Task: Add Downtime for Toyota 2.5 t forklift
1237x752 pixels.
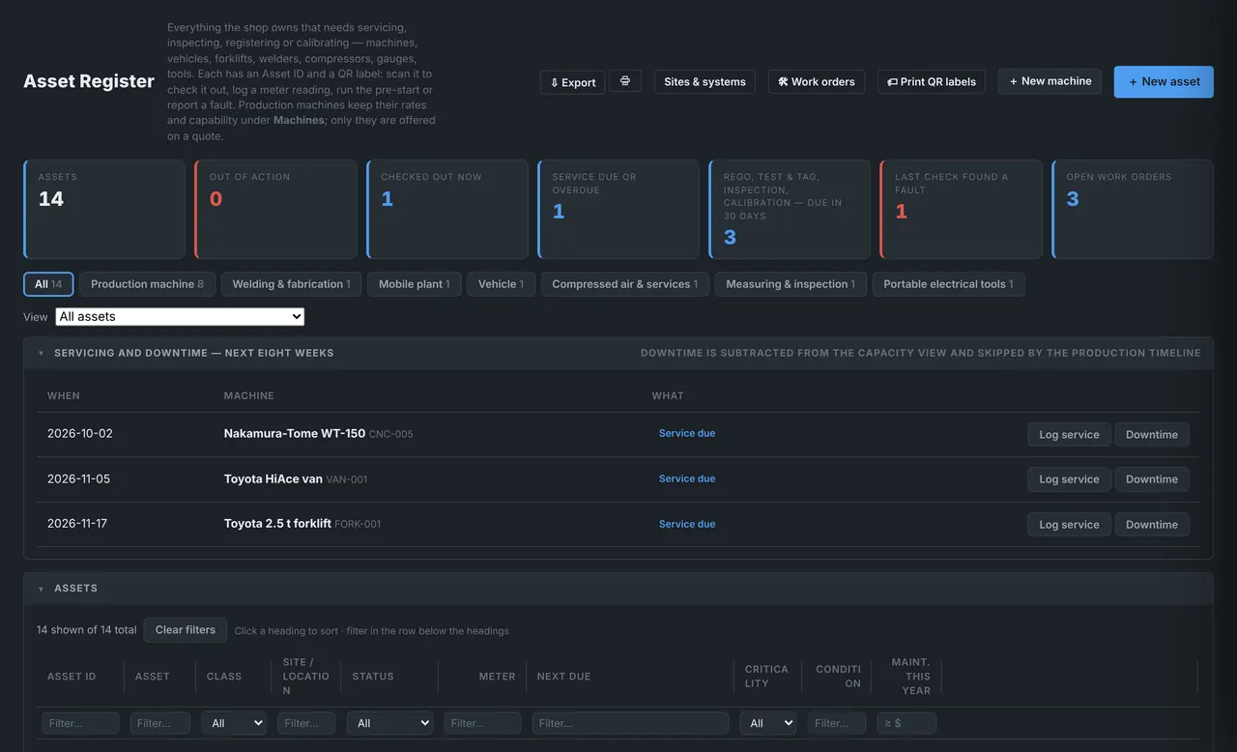Action: tap(1152, 525)
